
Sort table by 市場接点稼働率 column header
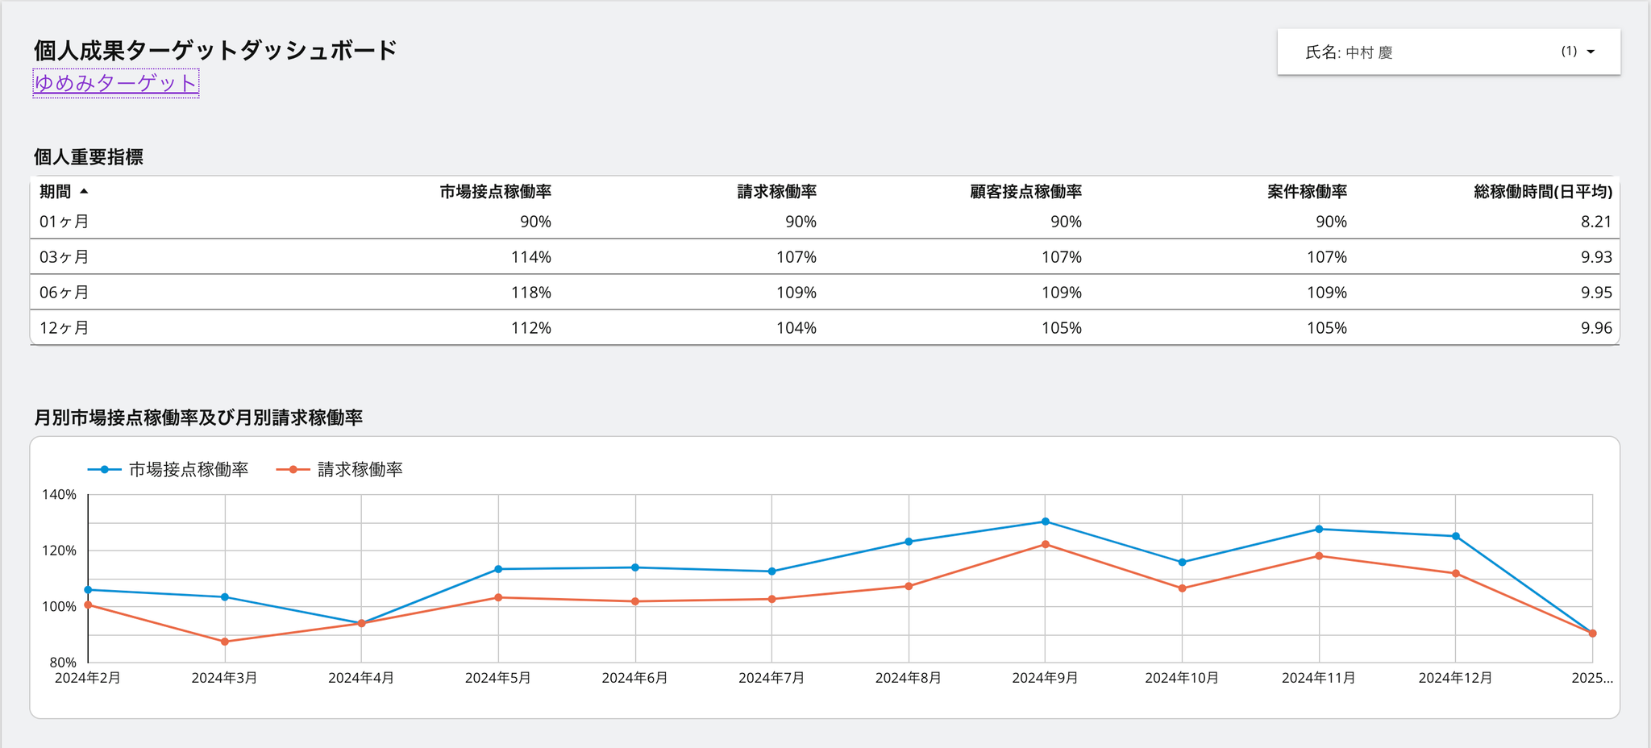pyautogui.click(x=495, y=192)
